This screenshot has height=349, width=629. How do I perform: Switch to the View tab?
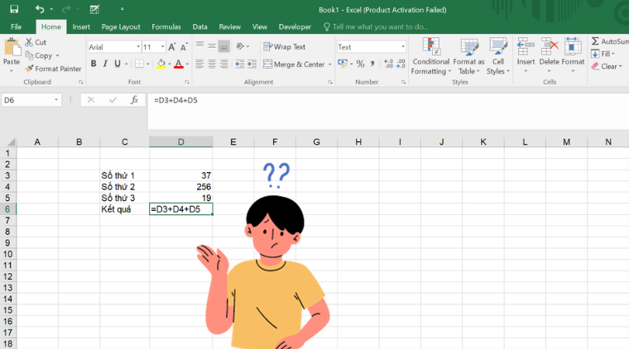coord(260,26)
